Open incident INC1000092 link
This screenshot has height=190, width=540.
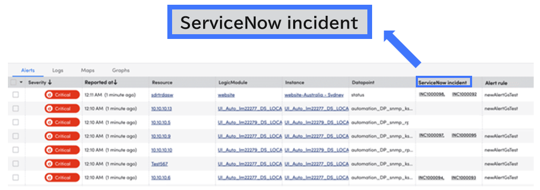coord(464,94)
